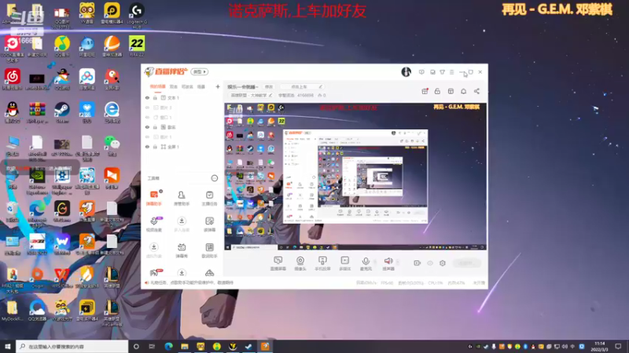Open the hamburger menu in title bar
Screen dimensions: 629x353
pos(451,72)
